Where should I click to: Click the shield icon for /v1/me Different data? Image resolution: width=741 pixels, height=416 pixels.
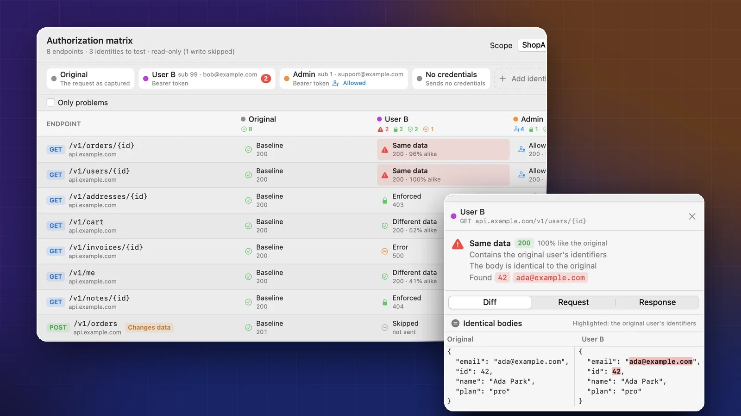(385, 277)
